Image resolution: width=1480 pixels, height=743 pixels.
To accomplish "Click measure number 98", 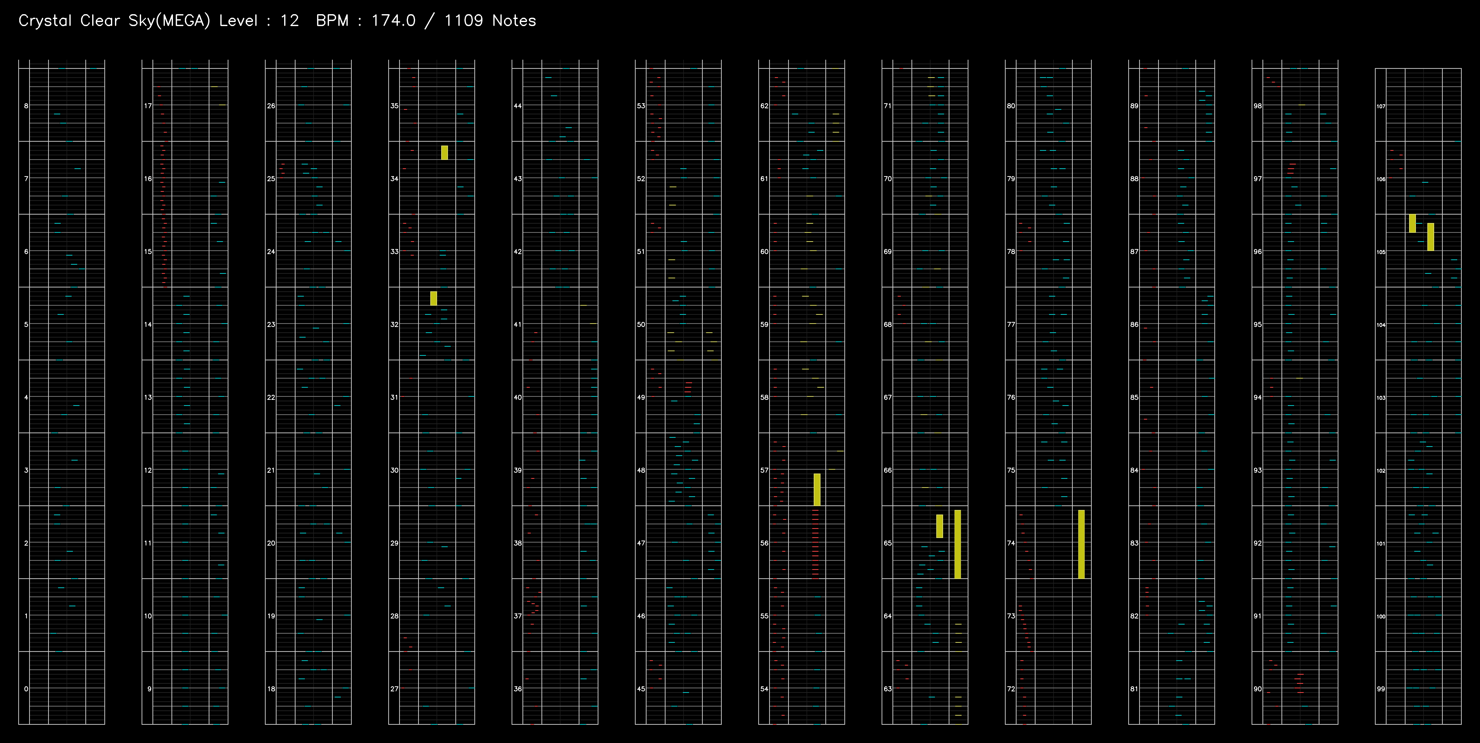I will pos(1258,106).
